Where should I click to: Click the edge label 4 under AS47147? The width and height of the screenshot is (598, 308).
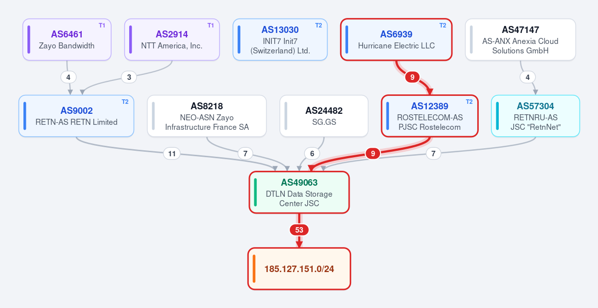tap(528, 77)
